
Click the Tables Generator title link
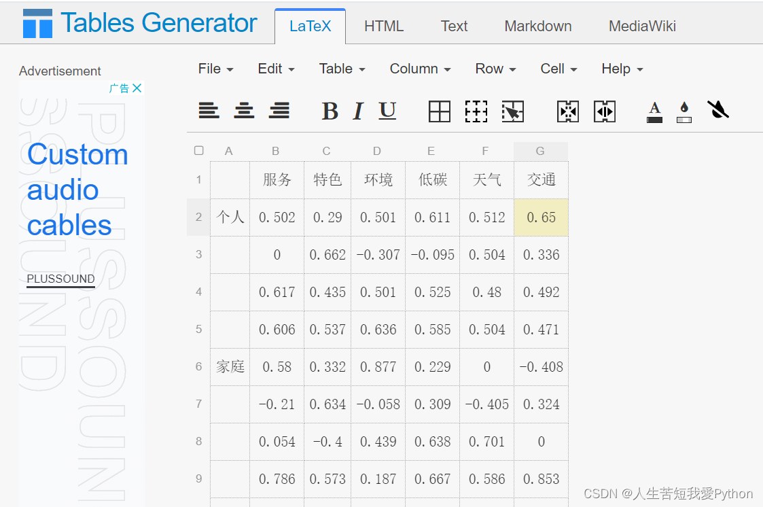pyautogui.click(x=158, y=23)
